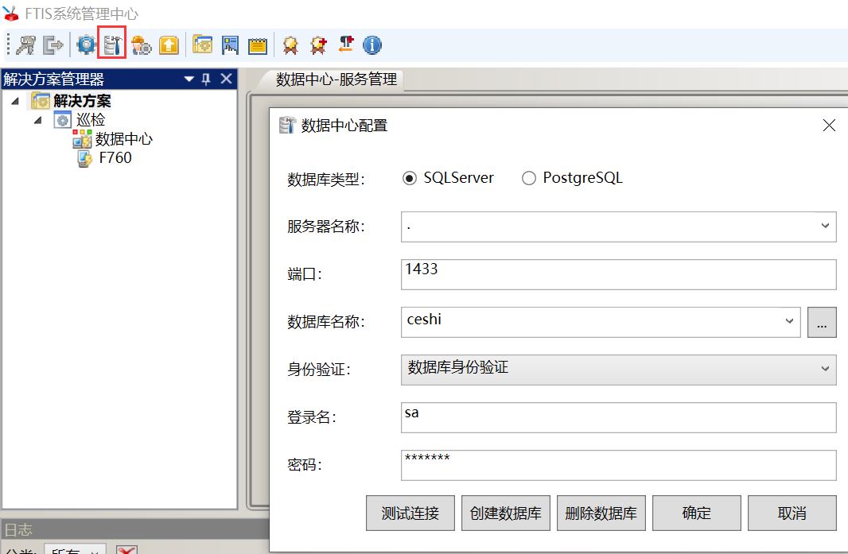848x554 pixels.
Task: Open the blue gear settings icon
Action: point(85,45)
